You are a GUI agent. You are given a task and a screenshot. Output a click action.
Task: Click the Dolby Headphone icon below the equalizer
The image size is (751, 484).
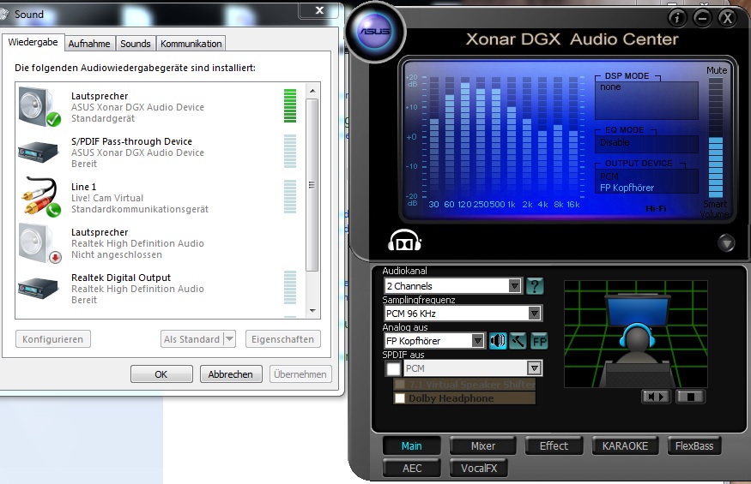click(405, 241)
